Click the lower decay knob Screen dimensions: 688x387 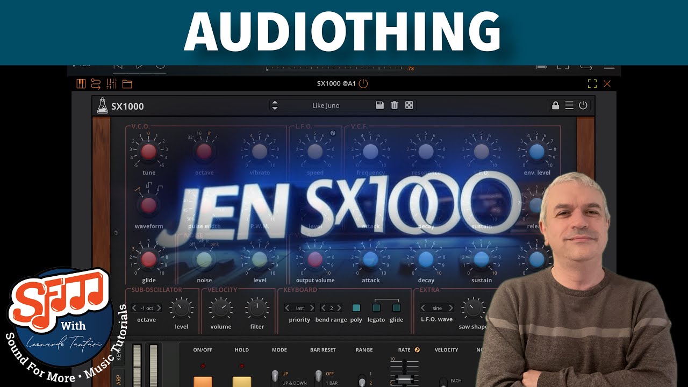pos(426,260)
